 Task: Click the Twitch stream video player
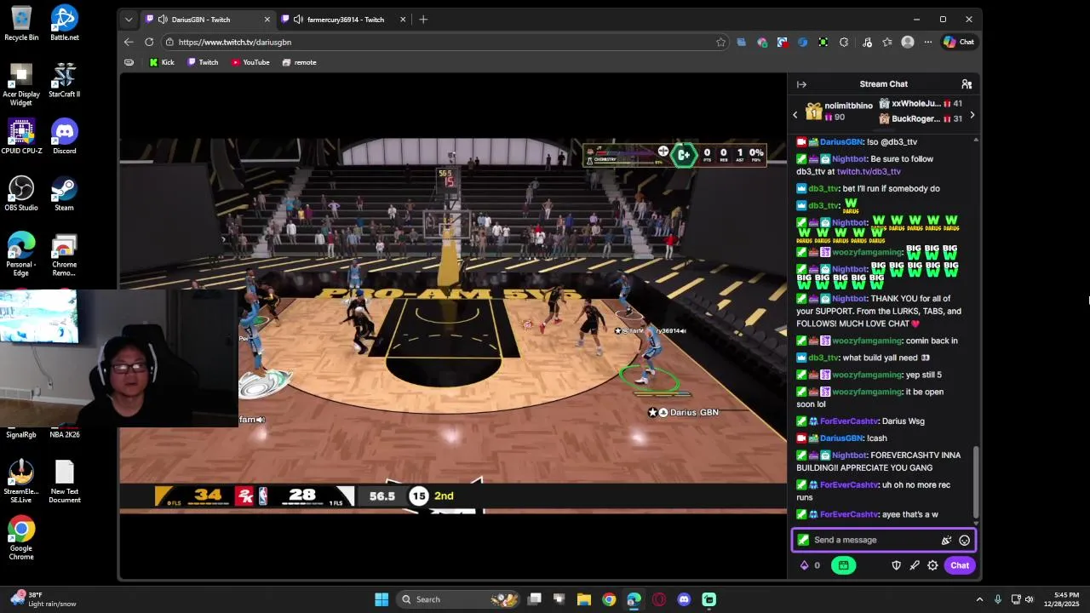(x=453, y=326)
